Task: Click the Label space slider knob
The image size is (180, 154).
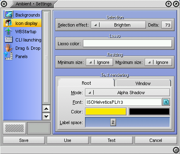Action: pos(113,122)
